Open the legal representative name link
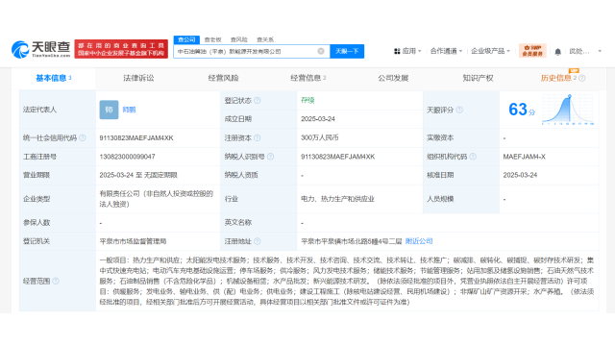This screenshot has height=346, width=615. click(129, 110)
